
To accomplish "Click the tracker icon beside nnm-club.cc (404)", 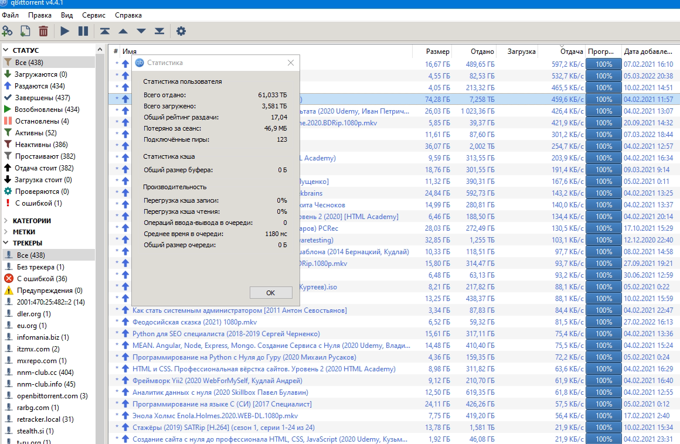I will click(9, 372).
